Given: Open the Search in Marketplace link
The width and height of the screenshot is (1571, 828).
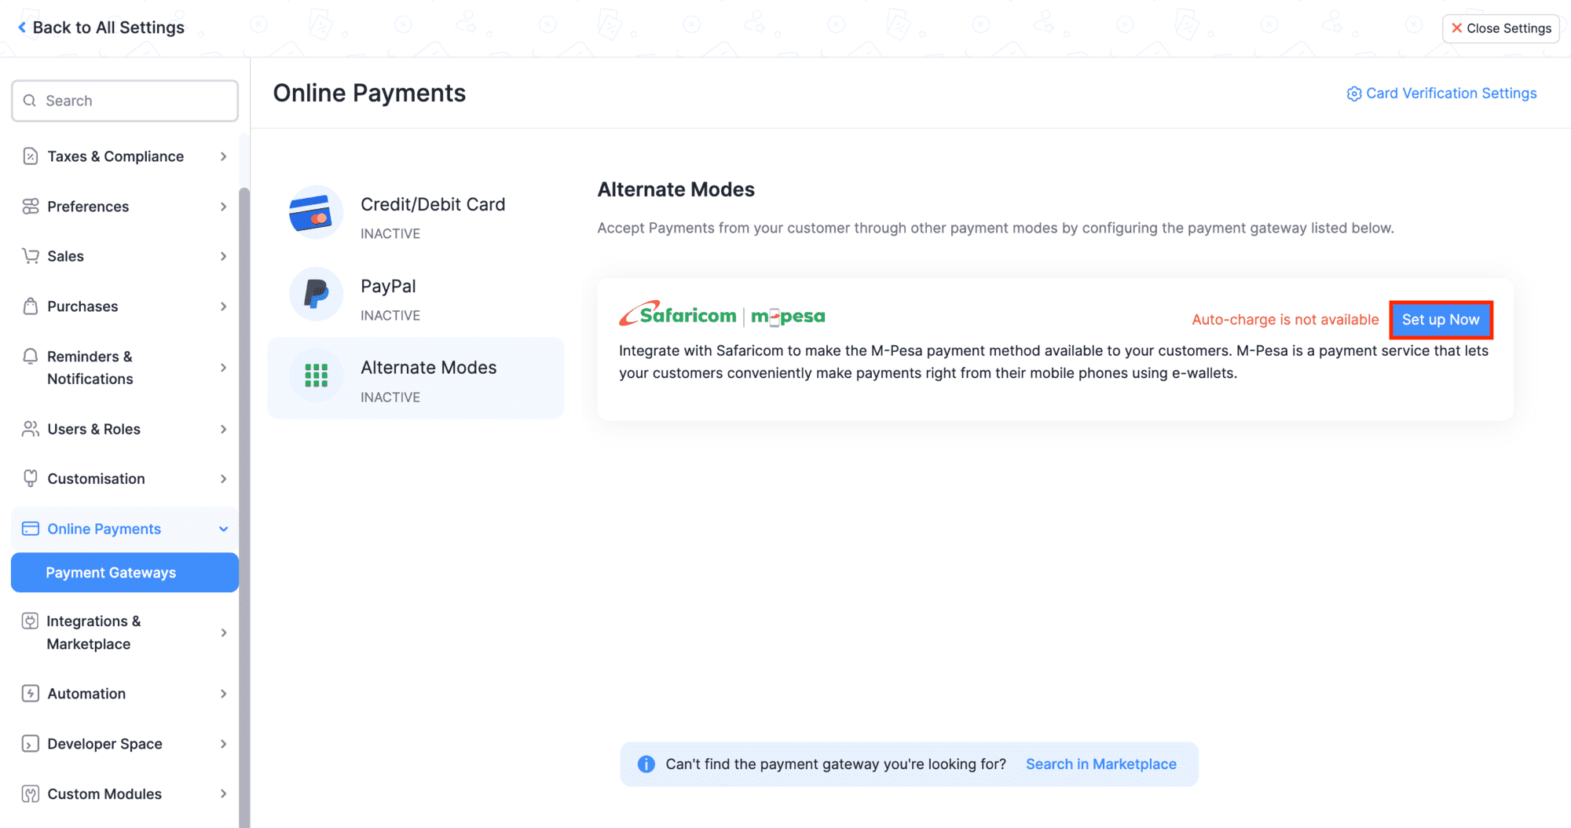Looking at the screenshot, I should (1100, 764).
